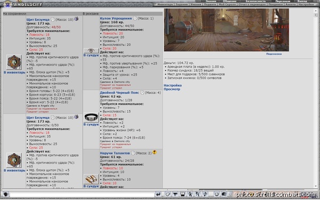Move Кулон Упрощения with В сундук link
Viewport: 320px width, 200px height.
click(91, 55)
